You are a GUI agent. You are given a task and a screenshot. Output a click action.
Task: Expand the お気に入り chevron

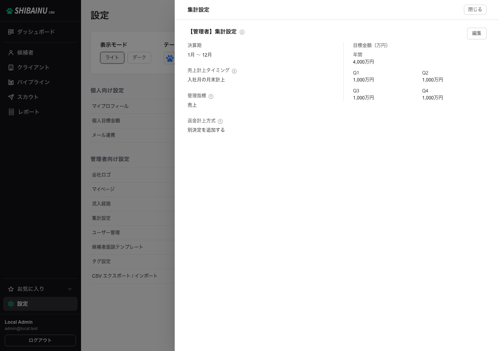(x=70, y=289)
